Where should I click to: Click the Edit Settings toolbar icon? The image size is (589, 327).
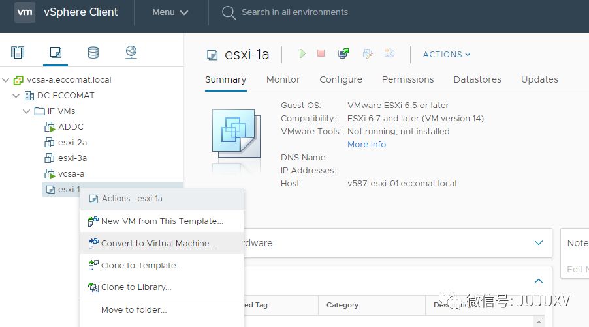point(368,53)
